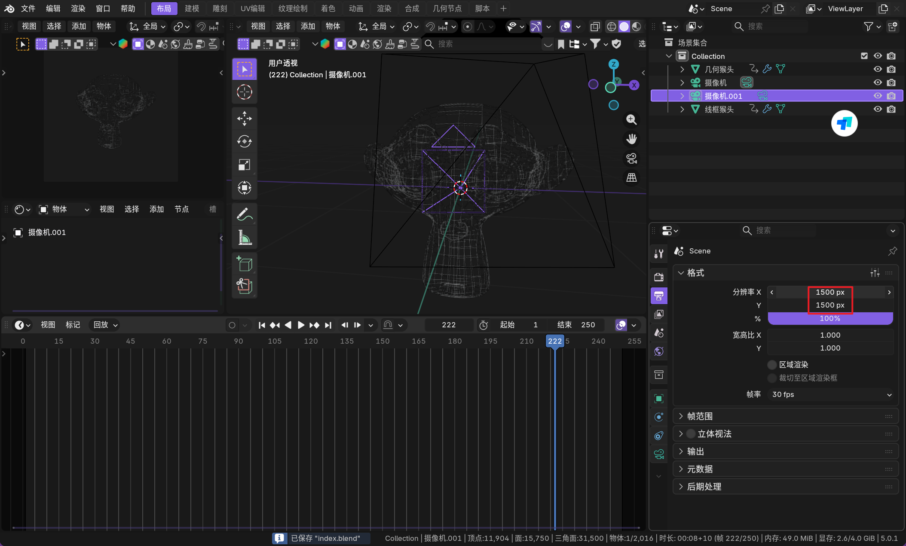Click the Add Cube tool icon
This screenshot has width=906, height=546.
pyautogui.click(x=244, y=263)
